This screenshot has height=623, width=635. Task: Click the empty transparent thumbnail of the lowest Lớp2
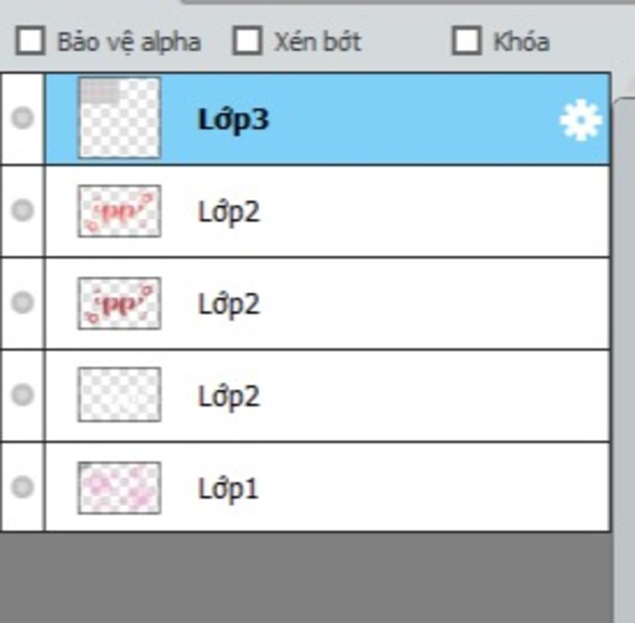[120, 395]
